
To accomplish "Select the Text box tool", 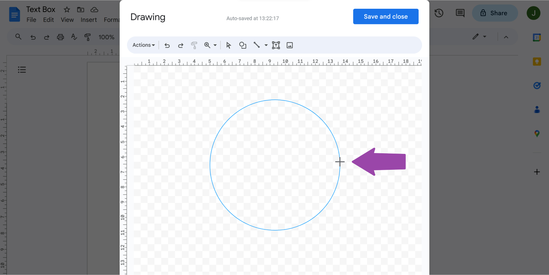I will tap(276, 45).
